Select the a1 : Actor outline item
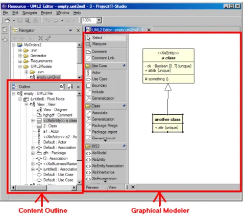This screenshot has width=244, height=217. click(51, 131)
